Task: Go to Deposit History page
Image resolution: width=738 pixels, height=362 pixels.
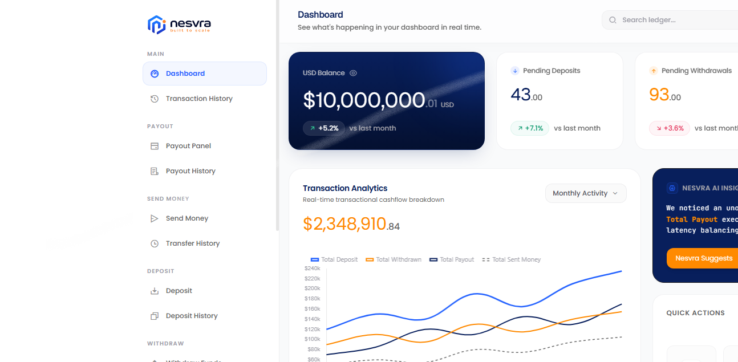Action: tap(205, 316)
